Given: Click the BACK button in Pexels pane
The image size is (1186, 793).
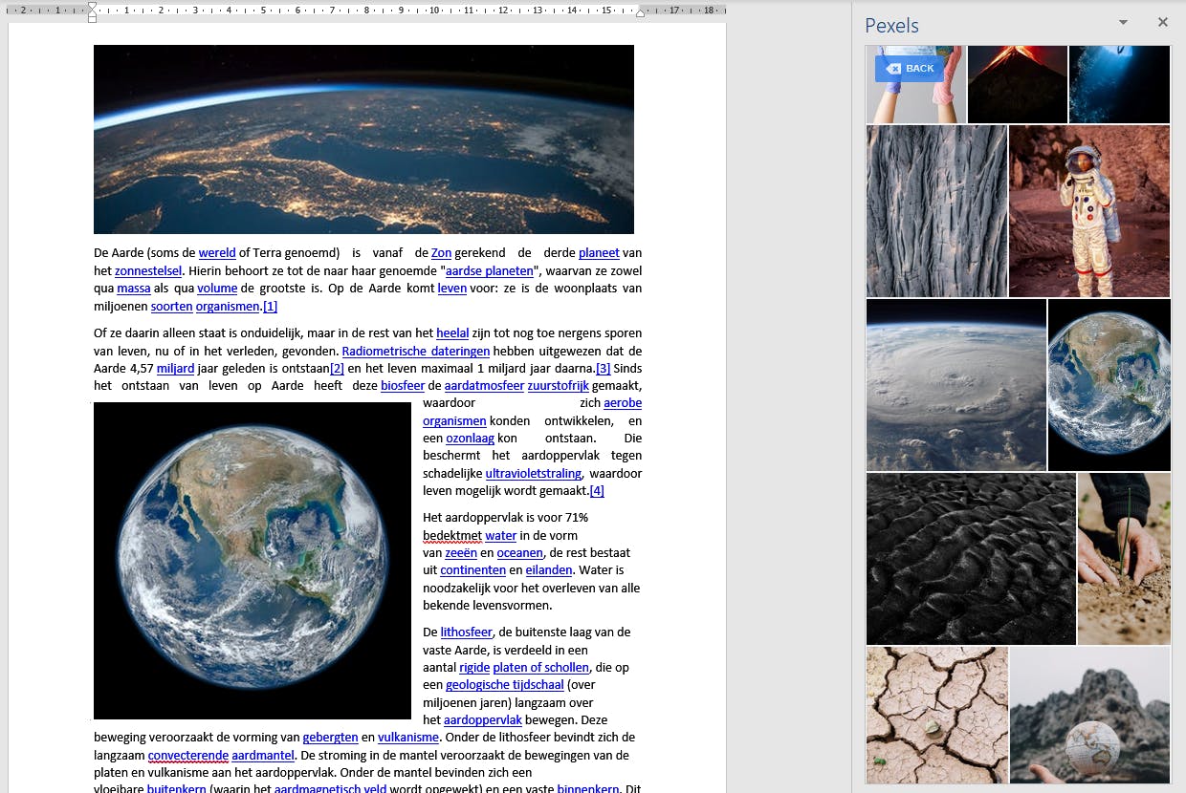Looking at the screenshot, I should pos(909,69).
